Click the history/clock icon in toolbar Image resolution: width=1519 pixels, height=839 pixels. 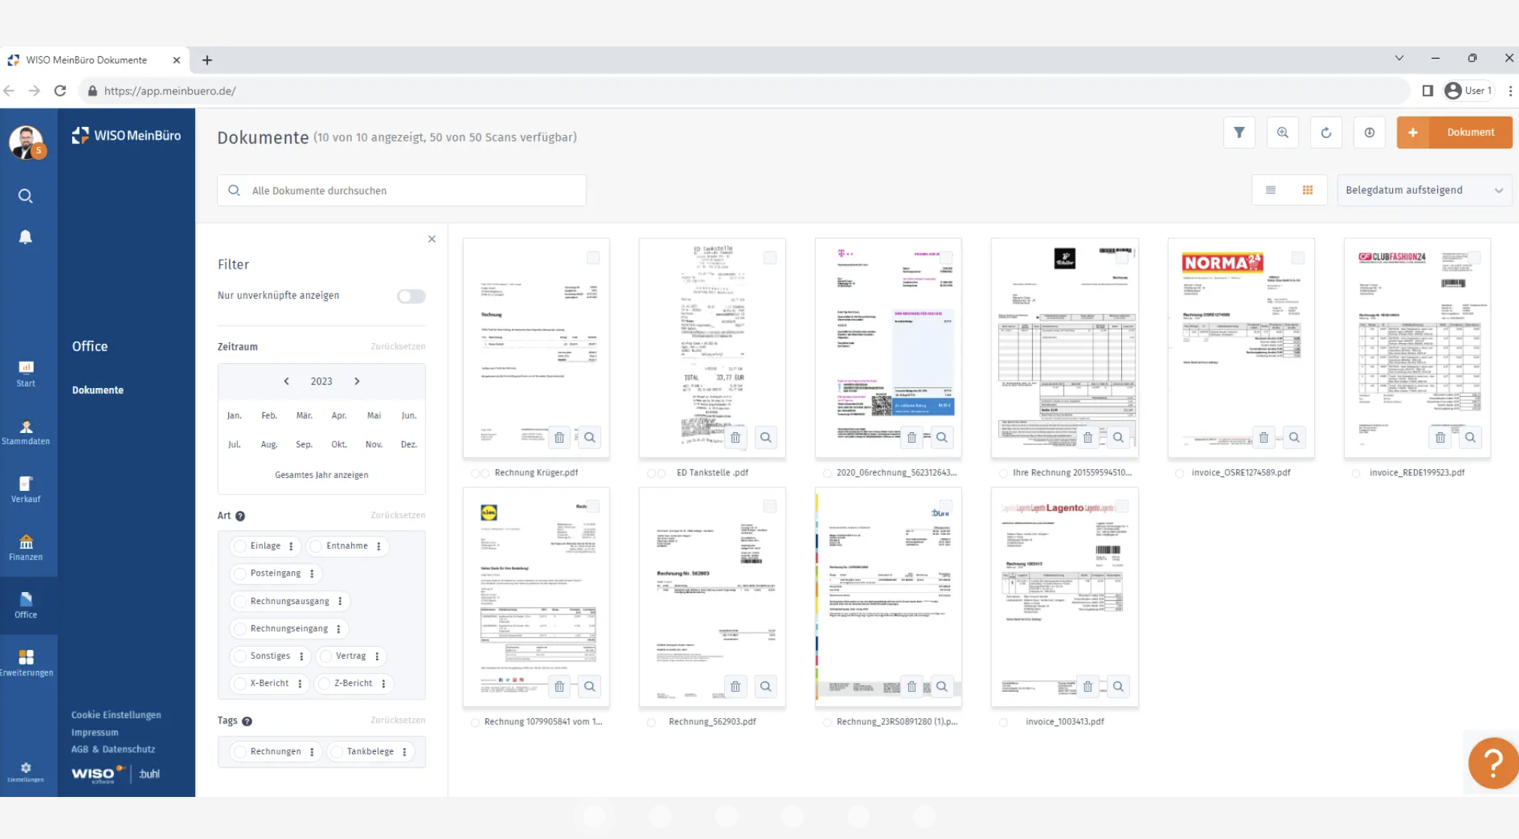1369,132
